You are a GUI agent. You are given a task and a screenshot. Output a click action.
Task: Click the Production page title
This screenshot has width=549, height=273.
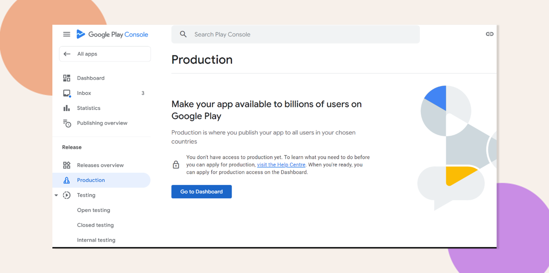pyautogui.click(x=202, y=60)
